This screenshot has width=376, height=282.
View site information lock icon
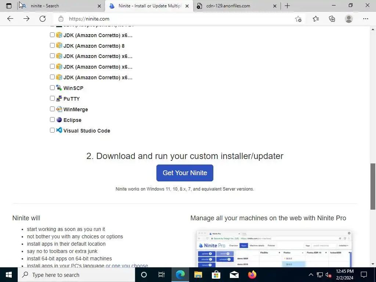coord(61,19)
